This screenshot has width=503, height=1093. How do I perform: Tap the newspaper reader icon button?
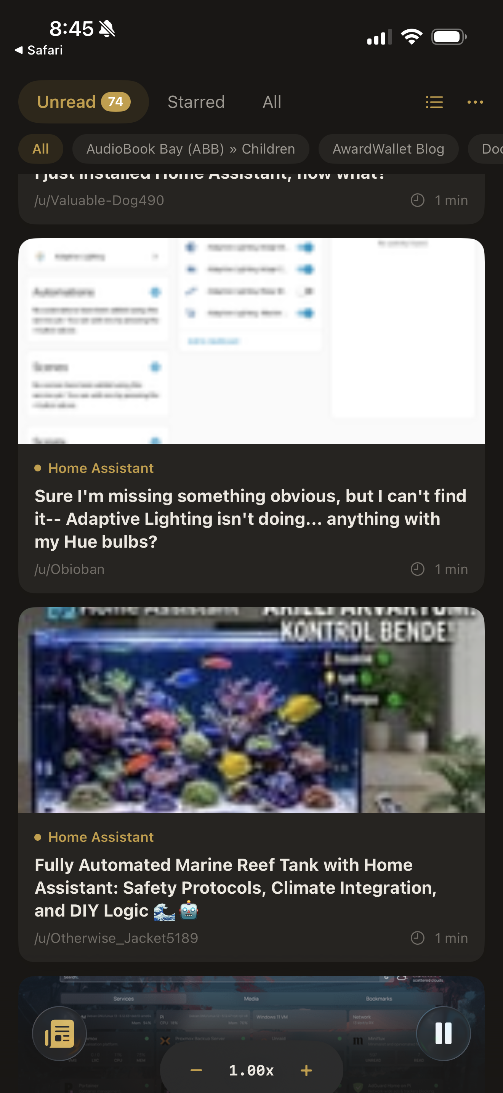coord(59,1033)
